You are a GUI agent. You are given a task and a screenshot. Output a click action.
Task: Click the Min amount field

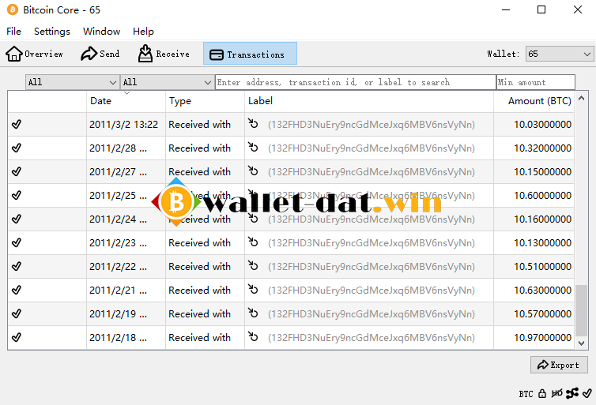tap(536, 82)
